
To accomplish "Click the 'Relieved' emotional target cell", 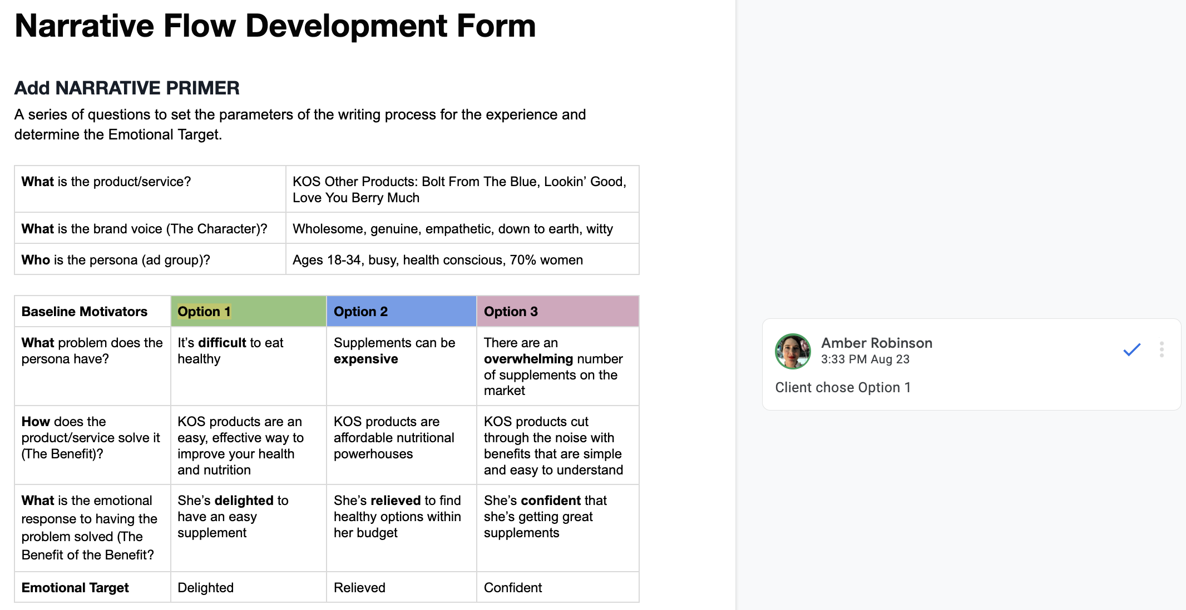I will pos(401,587).
